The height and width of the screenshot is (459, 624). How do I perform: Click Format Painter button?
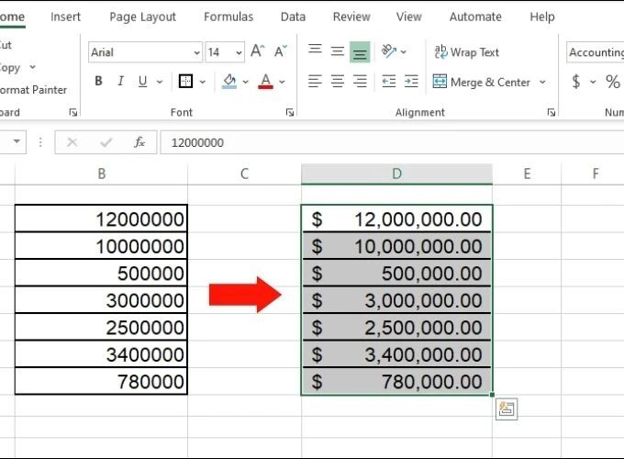pos(33,90)
